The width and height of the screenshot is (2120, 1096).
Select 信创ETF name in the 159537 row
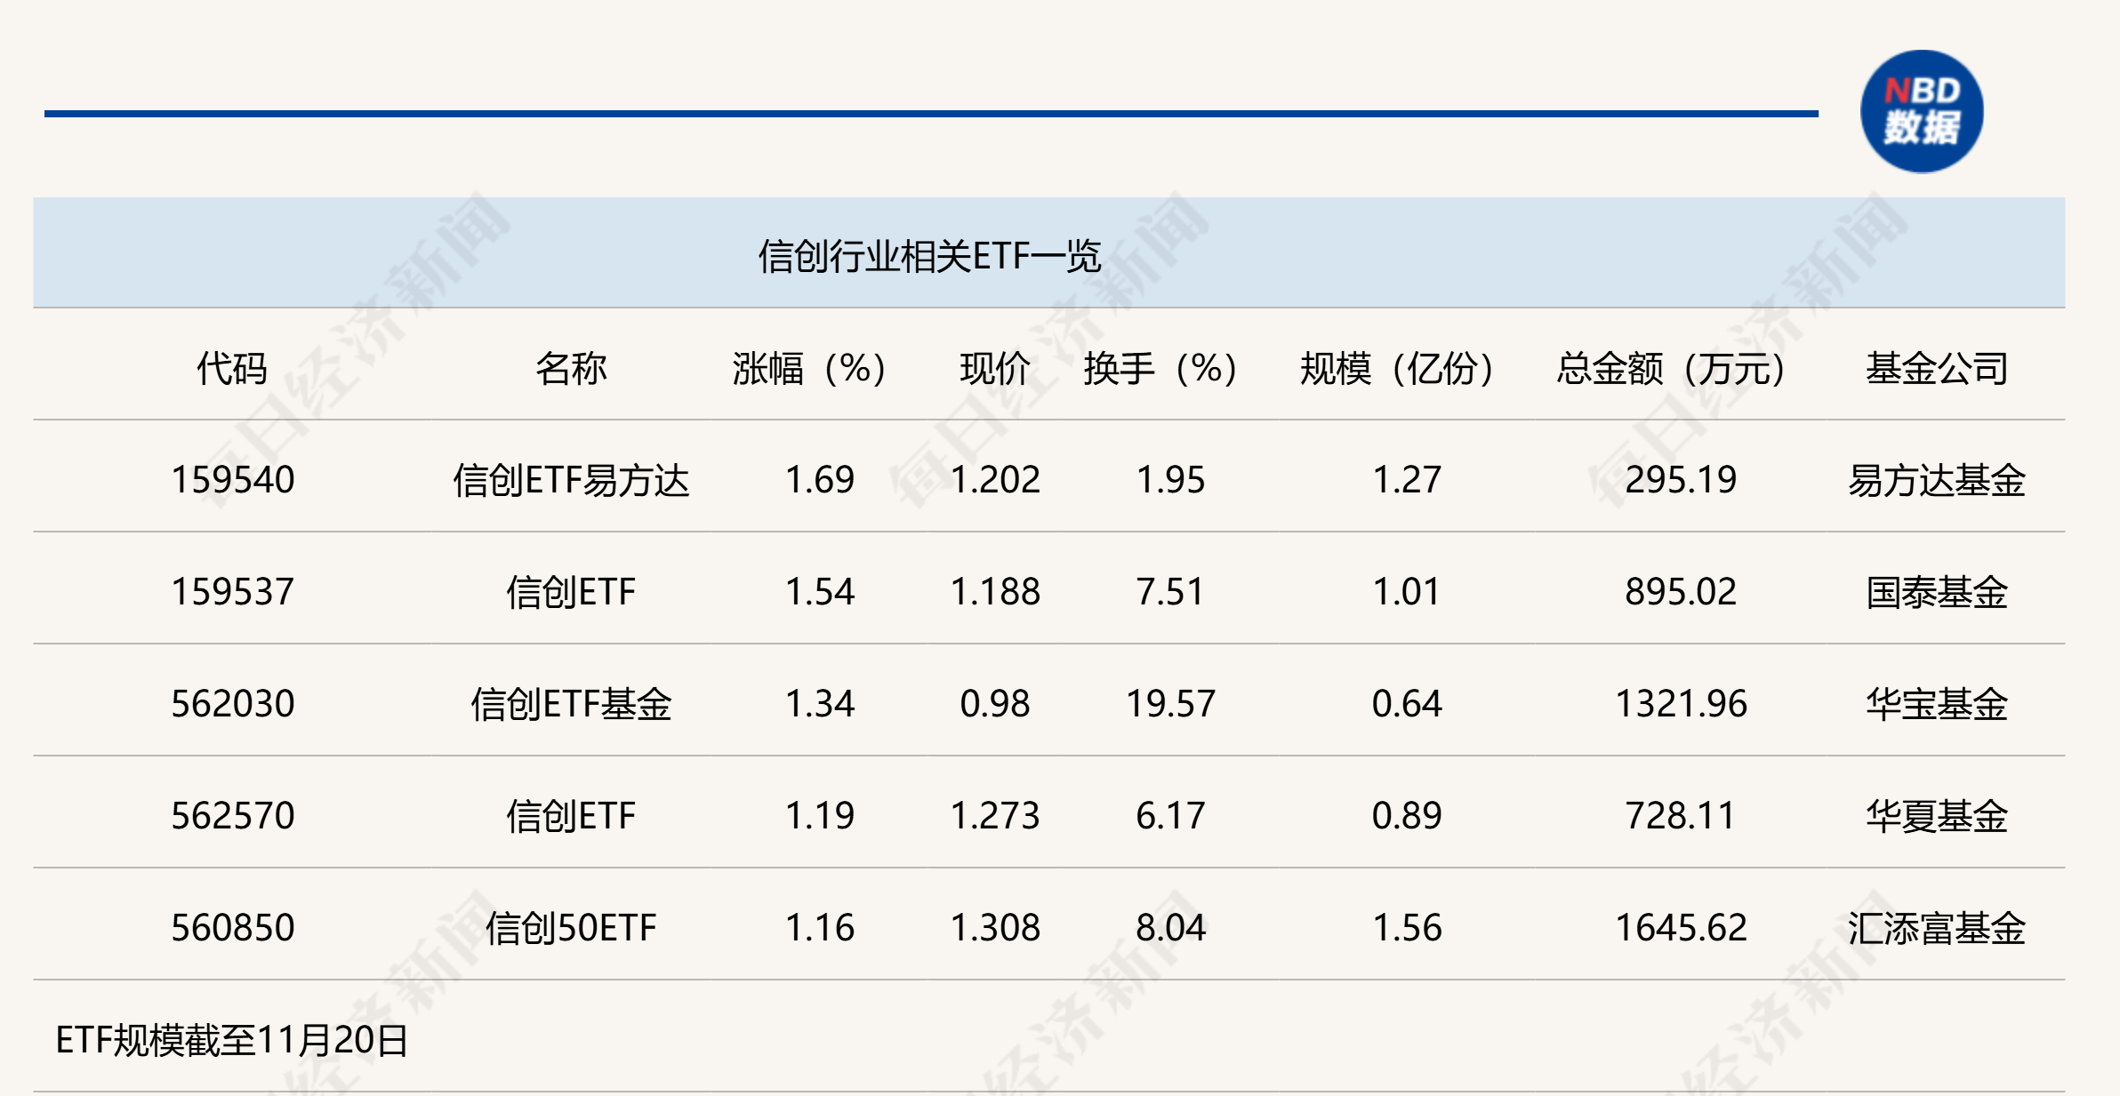[571, 592]
